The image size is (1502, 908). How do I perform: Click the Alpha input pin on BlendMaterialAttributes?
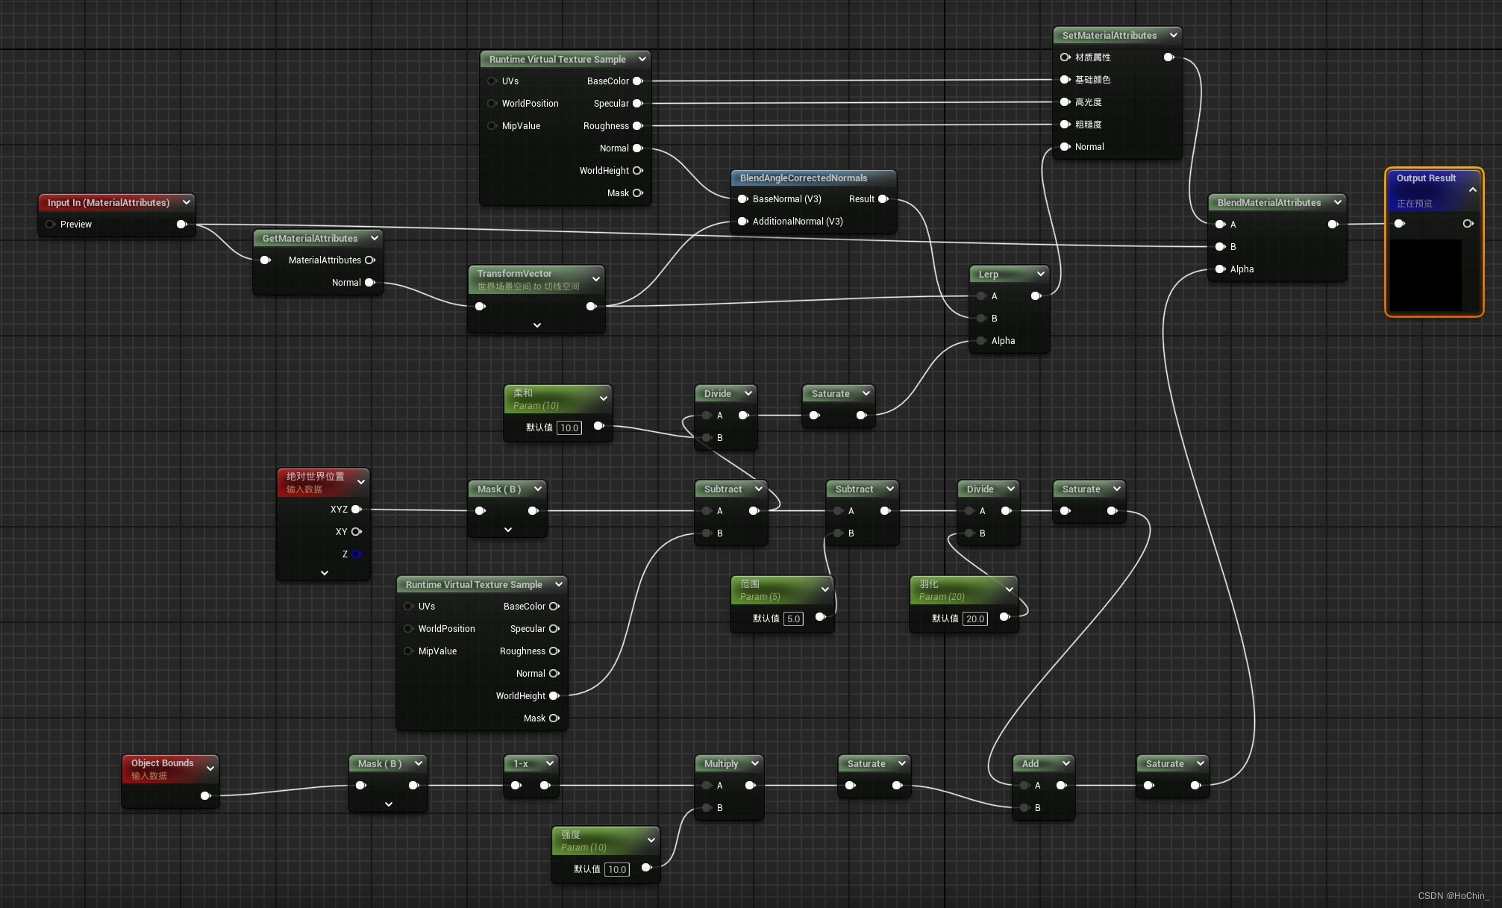[1221, 269]
